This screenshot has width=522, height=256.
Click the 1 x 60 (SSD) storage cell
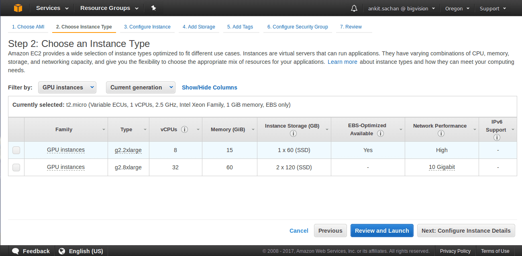coord(294,150)
